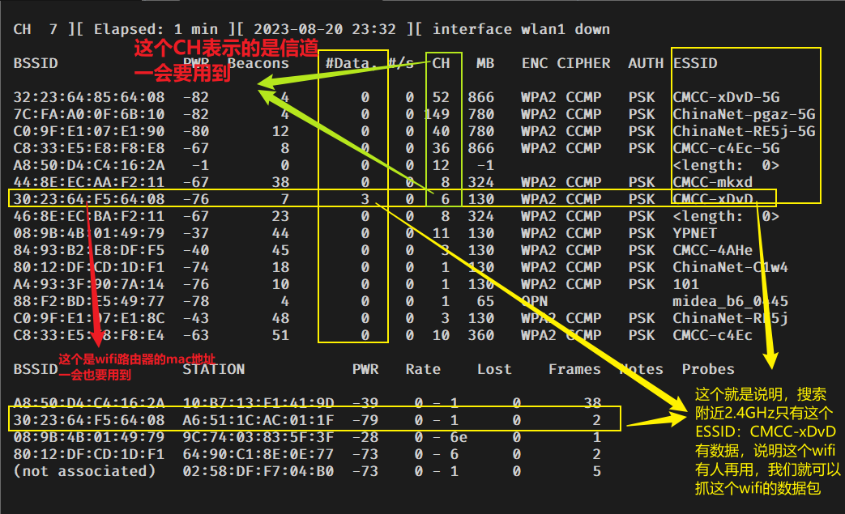Select the BSSID A4:93:3F:90:7A:14
Screen dimensions: 845x514
pos(89,284)
